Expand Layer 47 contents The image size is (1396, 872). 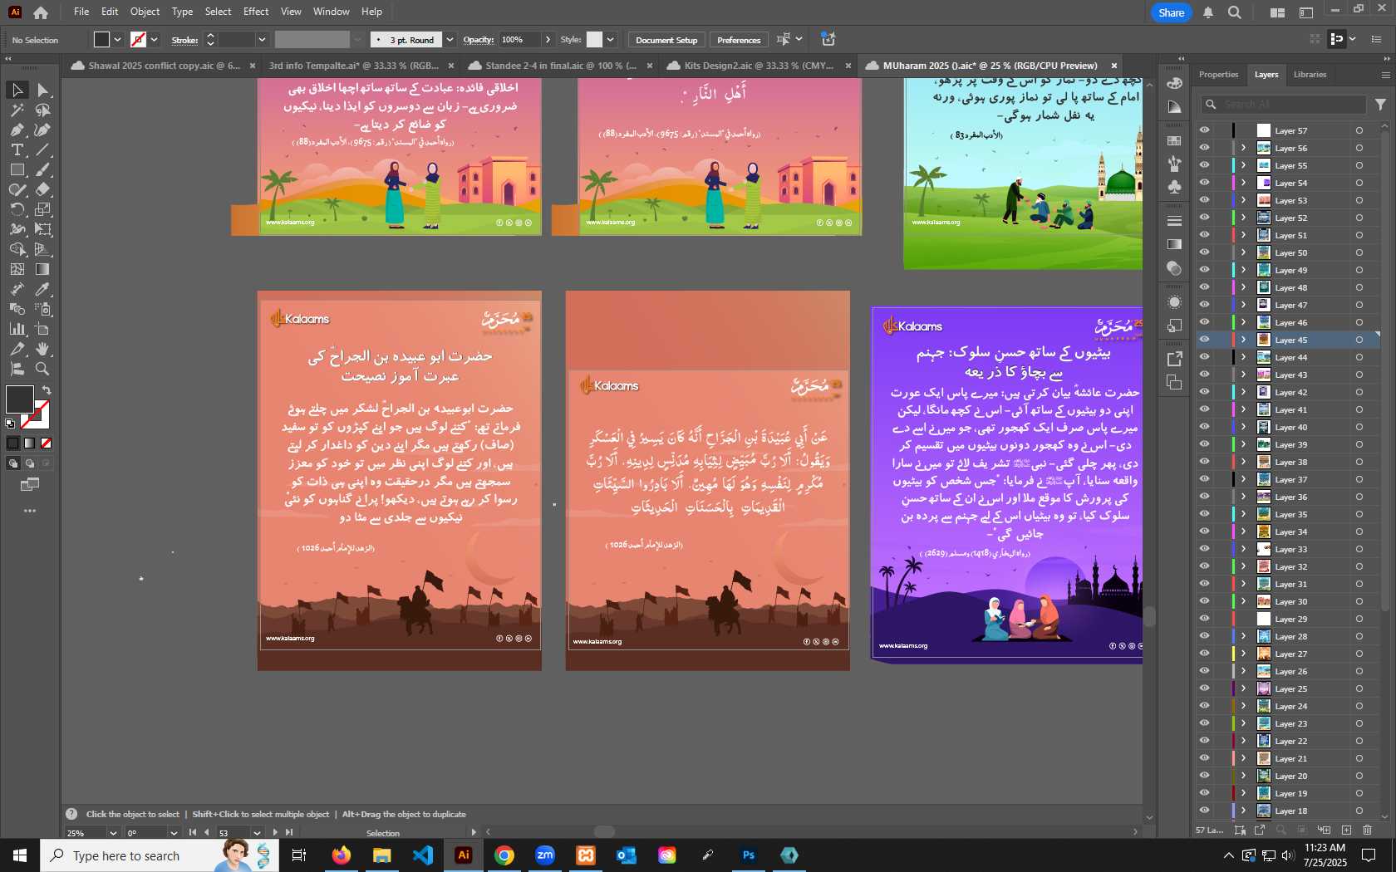tap(1243, 305)
